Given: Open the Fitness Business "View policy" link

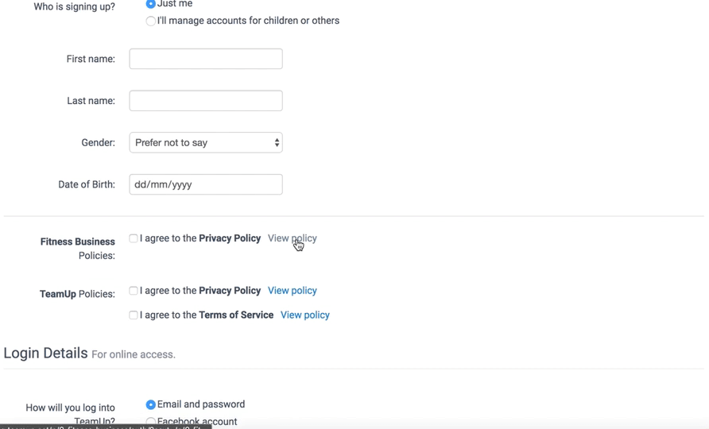Looking at the screenshot, I should (292, 238).
